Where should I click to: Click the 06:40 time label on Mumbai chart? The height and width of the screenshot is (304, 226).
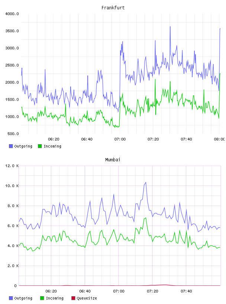(85, 291)
